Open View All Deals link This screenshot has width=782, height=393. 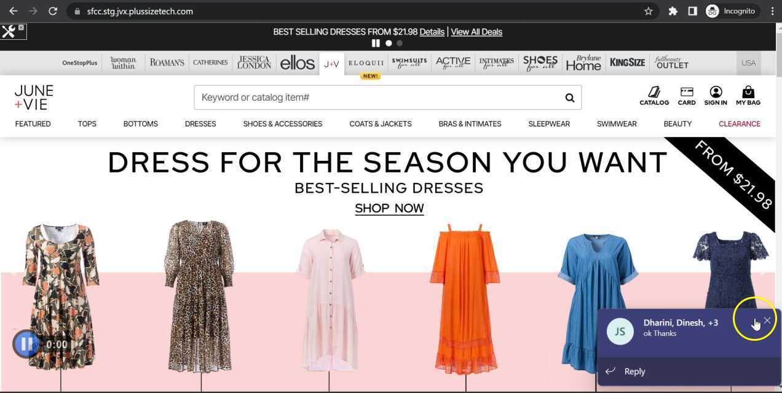476,32
